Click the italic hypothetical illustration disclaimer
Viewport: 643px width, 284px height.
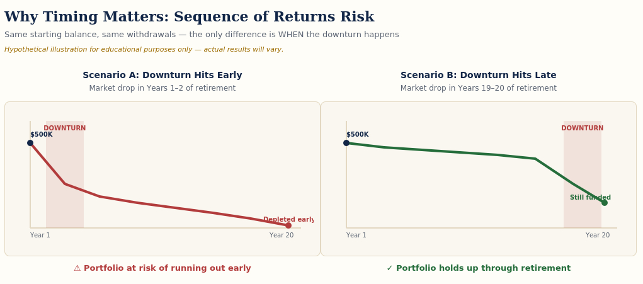144,50
